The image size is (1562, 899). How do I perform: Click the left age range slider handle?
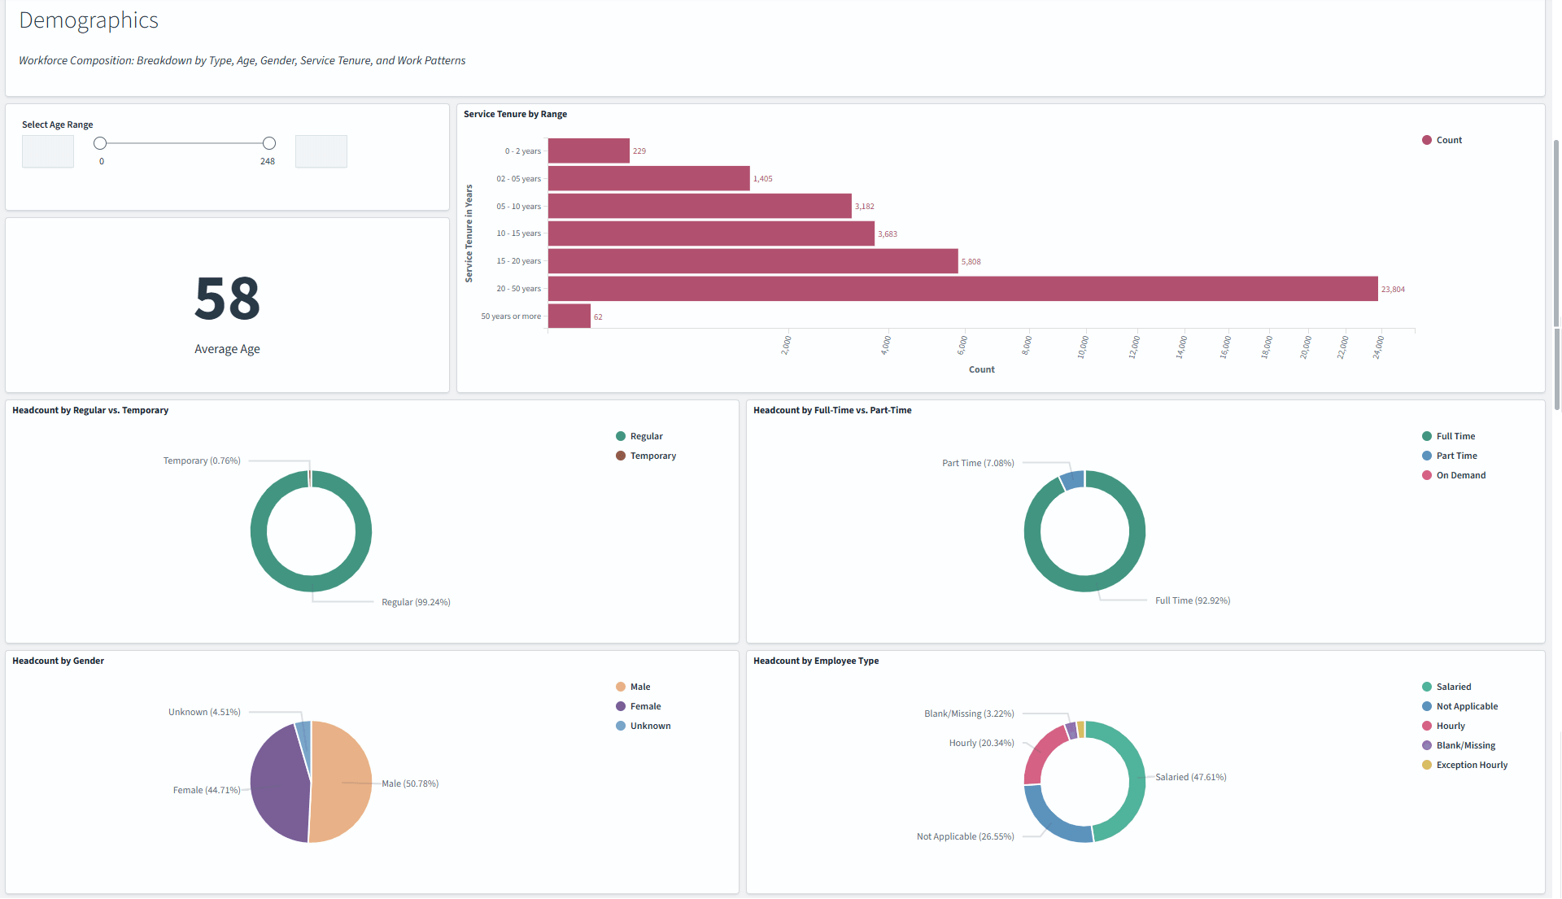[x=100, y=142]
